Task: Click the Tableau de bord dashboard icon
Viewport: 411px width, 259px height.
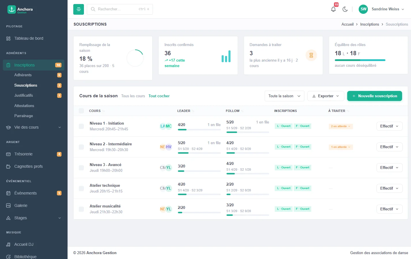Action: coord(8,39)
